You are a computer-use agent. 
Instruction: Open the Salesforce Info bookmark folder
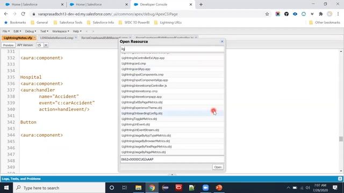pyautogui.click(x=101, y=23)
